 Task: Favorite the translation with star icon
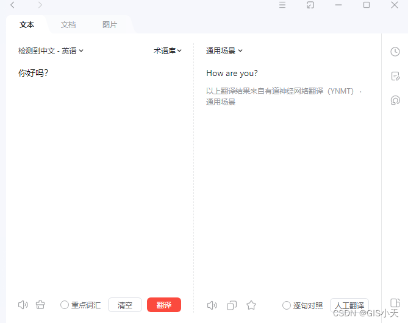tap(251, 305)
